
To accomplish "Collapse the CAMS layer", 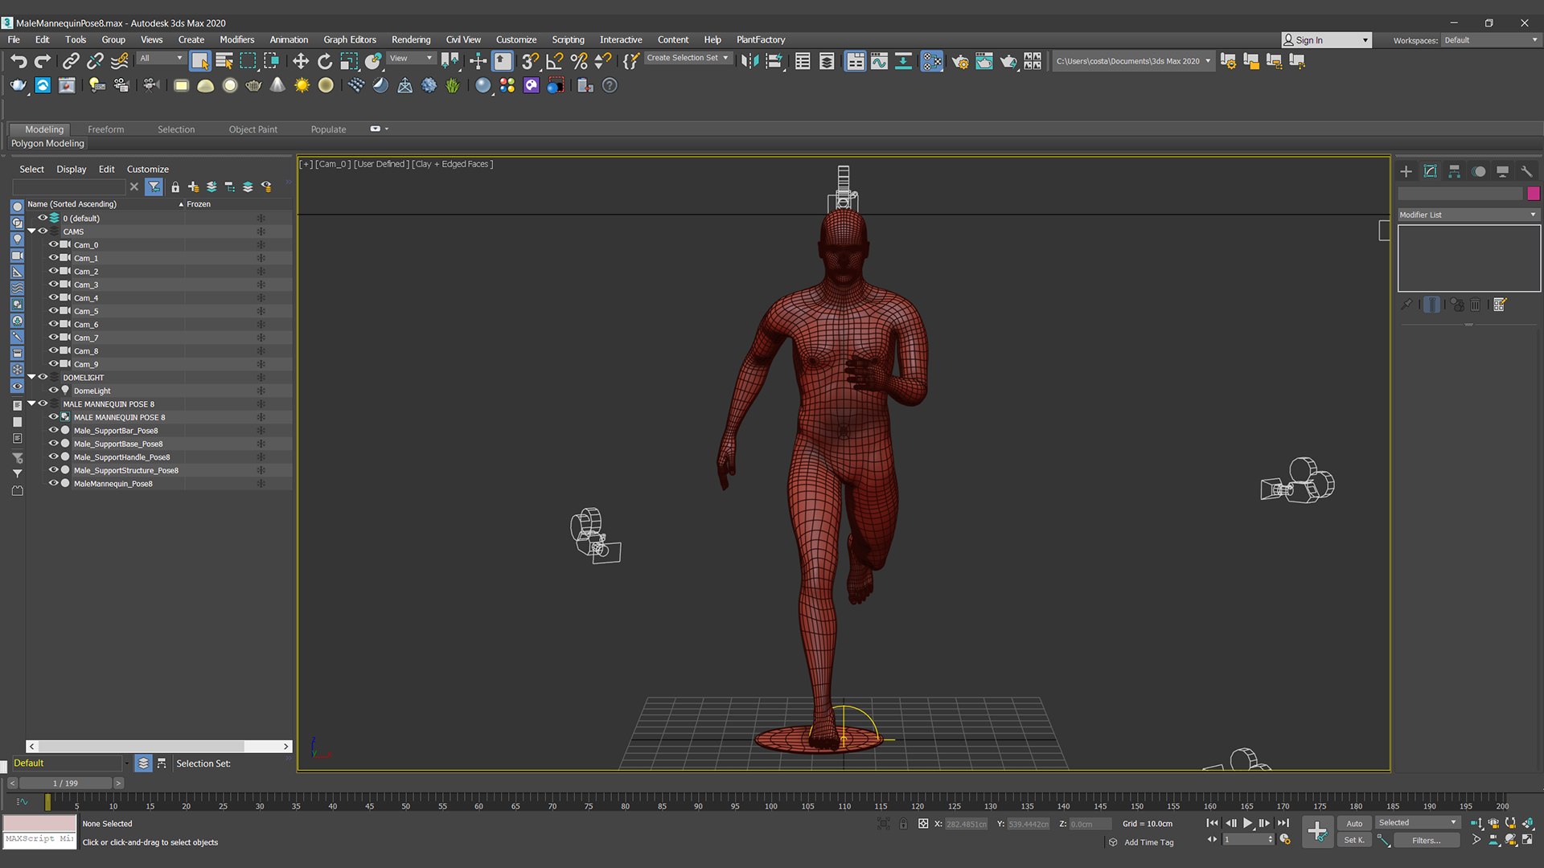I will 31,231.
